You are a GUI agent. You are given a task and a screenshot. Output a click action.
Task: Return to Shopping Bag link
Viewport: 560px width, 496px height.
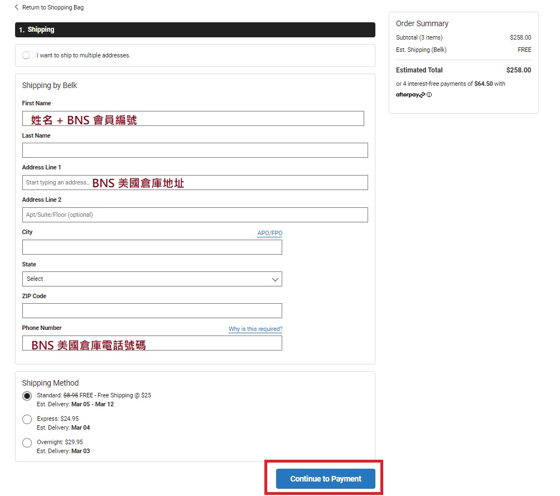(52, 8)
